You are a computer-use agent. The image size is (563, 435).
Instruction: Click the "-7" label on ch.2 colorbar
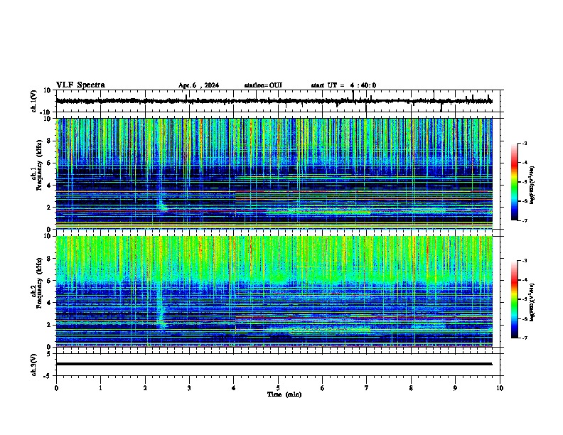(x=524, y=338)
